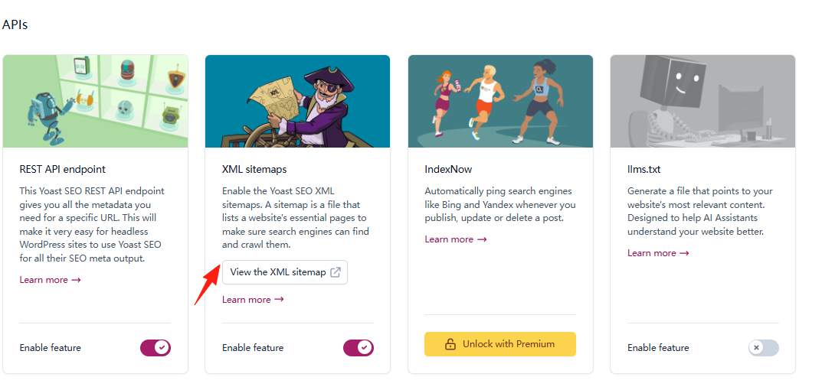Click Learn more for llms.txt
The height and width of the screenshot is (390, 835).
[658, 253]
